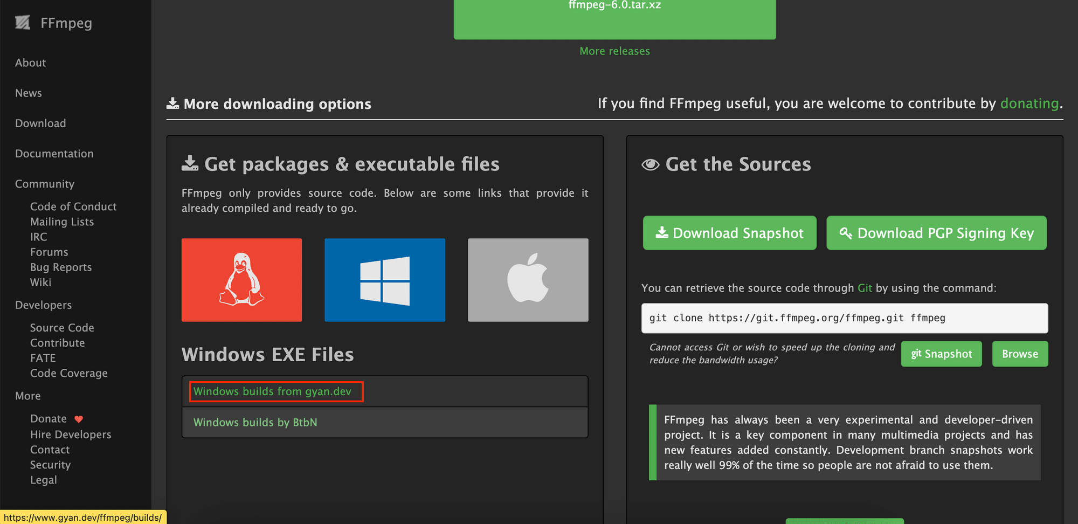Open Windows builds by BtbN link

pos(255,422)
